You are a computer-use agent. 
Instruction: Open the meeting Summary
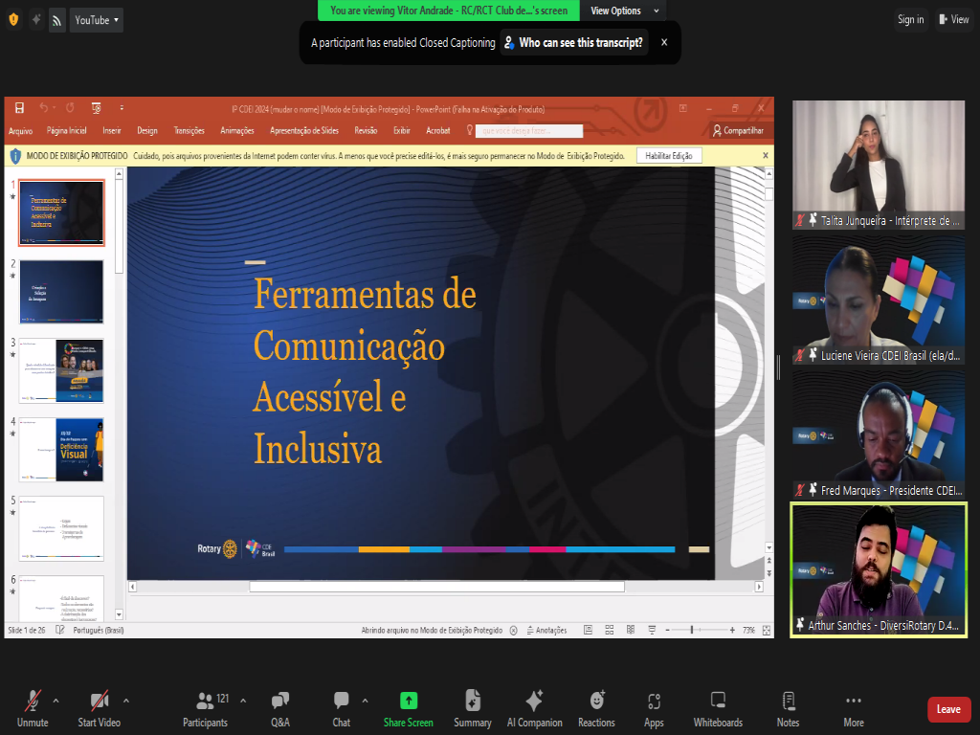473,709
